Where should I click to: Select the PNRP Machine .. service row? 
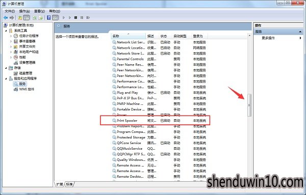tap(159, 104)
